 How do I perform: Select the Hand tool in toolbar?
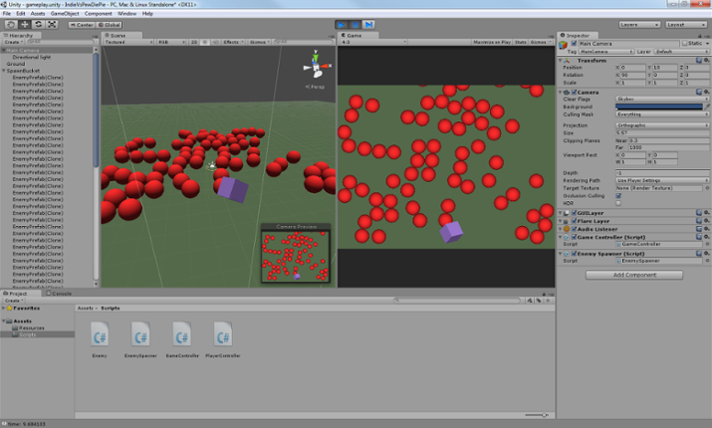click(x=10, y=24)
